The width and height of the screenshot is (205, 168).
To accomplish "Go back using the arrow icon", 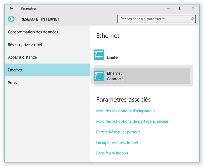I will pos(11,9).
